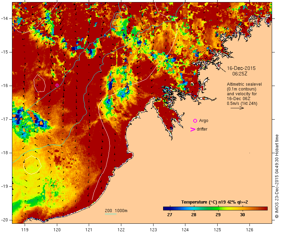Click the Argo float marker on the map
The width and height of the screenshot is (281, 233).
57,85
